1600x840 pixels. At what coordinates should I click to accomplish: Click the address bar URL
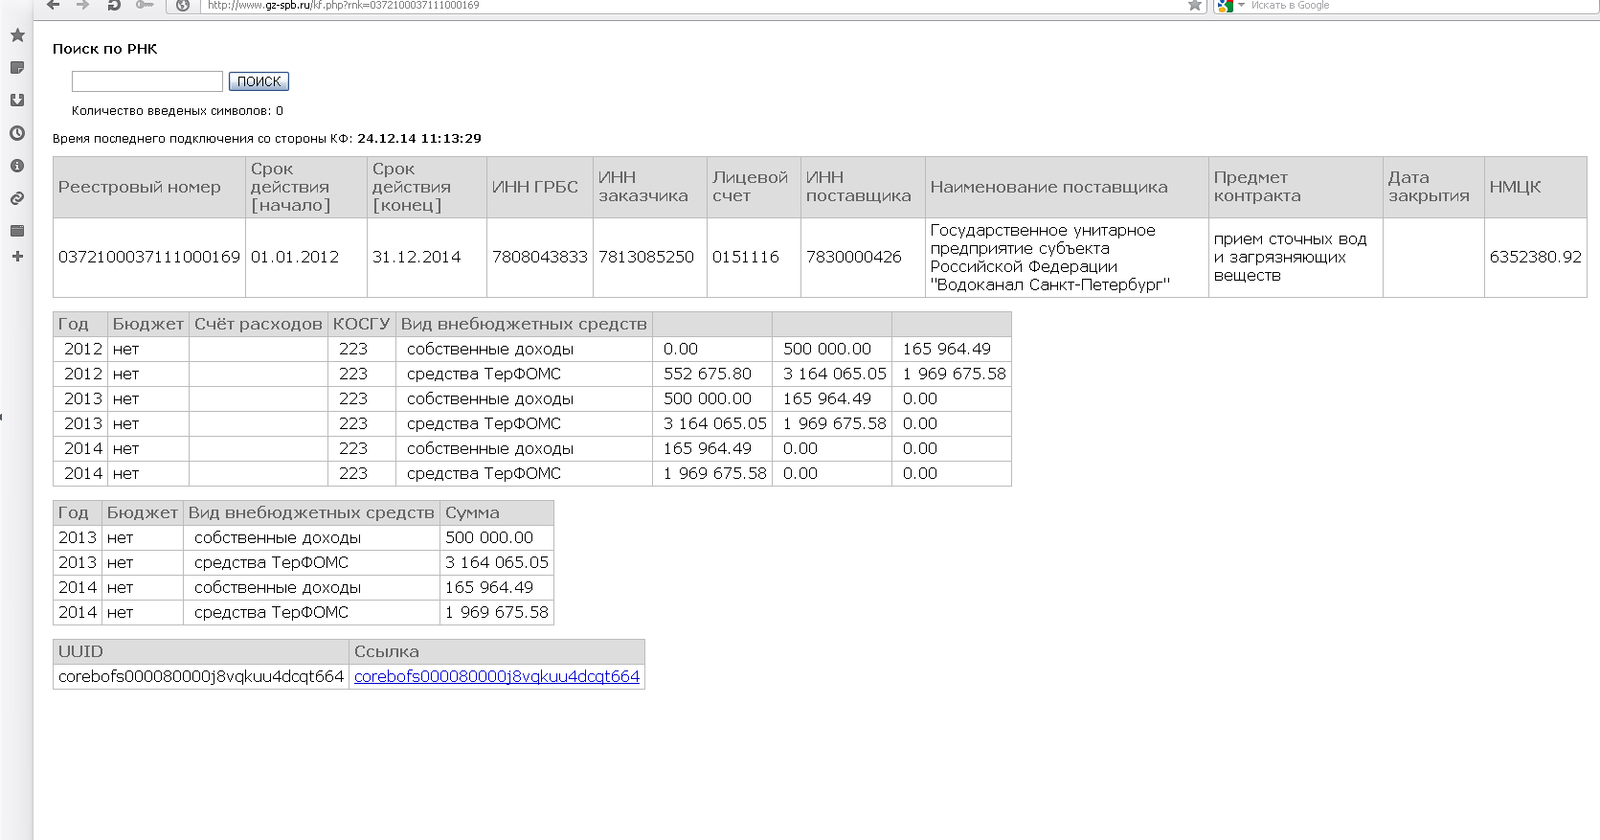pos(343,5)
